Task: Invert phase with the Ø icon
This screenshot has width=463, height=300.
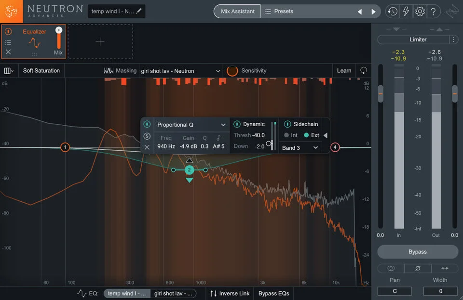Action: [418, 268]
